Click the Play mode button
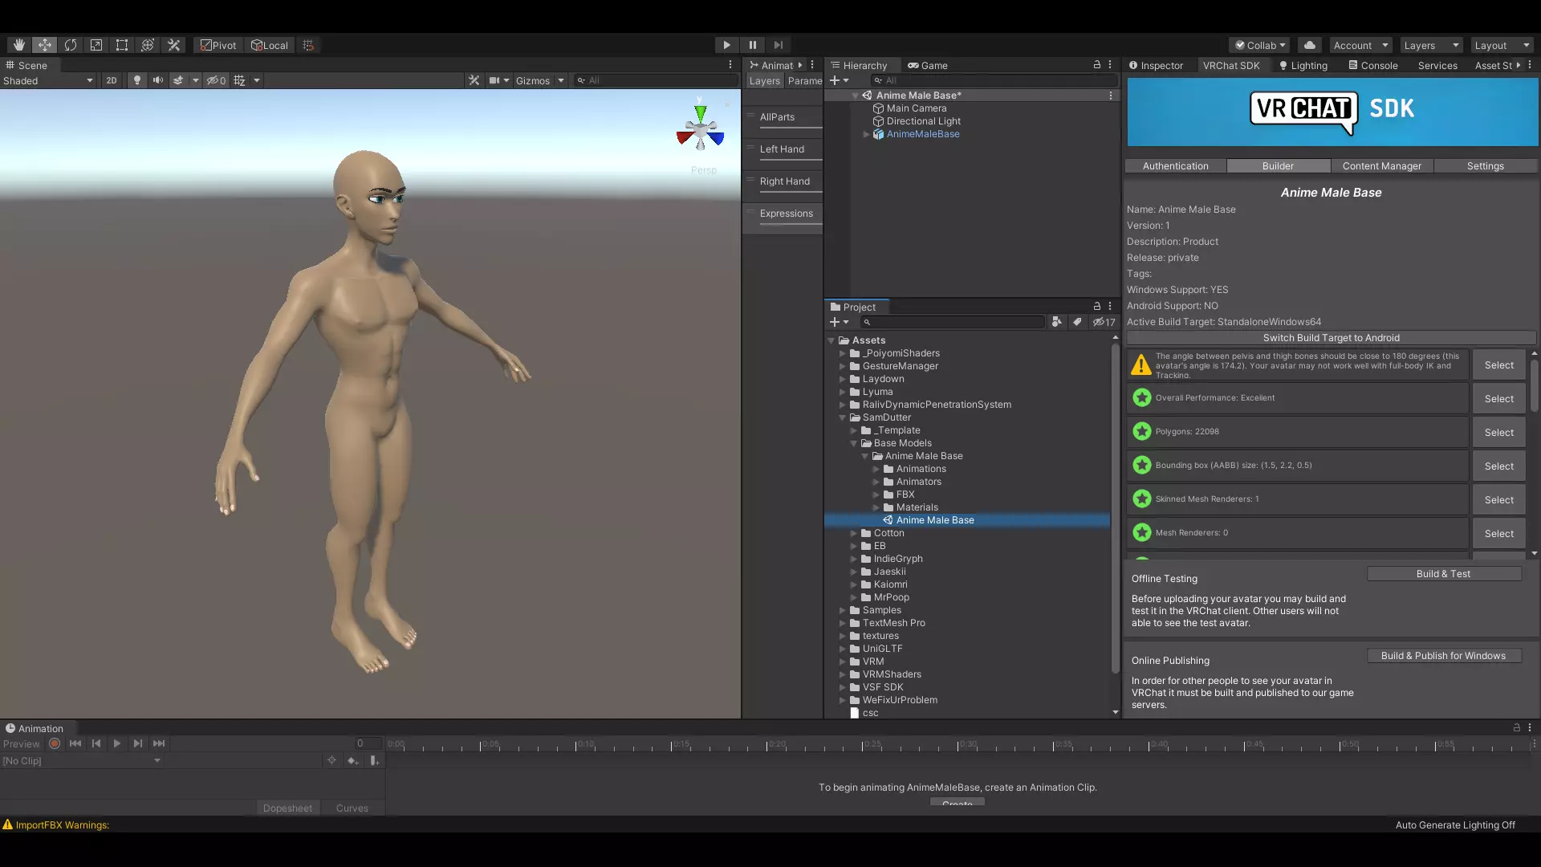This screenshot has height=867, width=1541. click(x=726, y=45)
